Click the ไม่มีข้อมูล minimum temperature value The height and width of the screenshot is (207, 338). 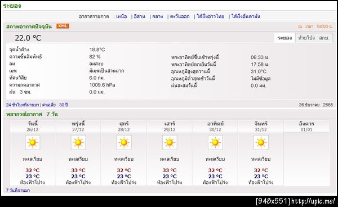point(261,79)
